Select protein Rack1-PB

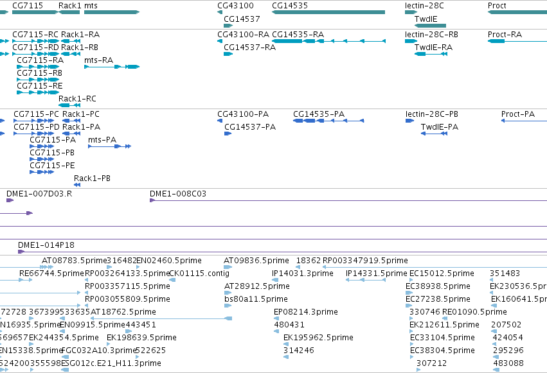[92, 178]
